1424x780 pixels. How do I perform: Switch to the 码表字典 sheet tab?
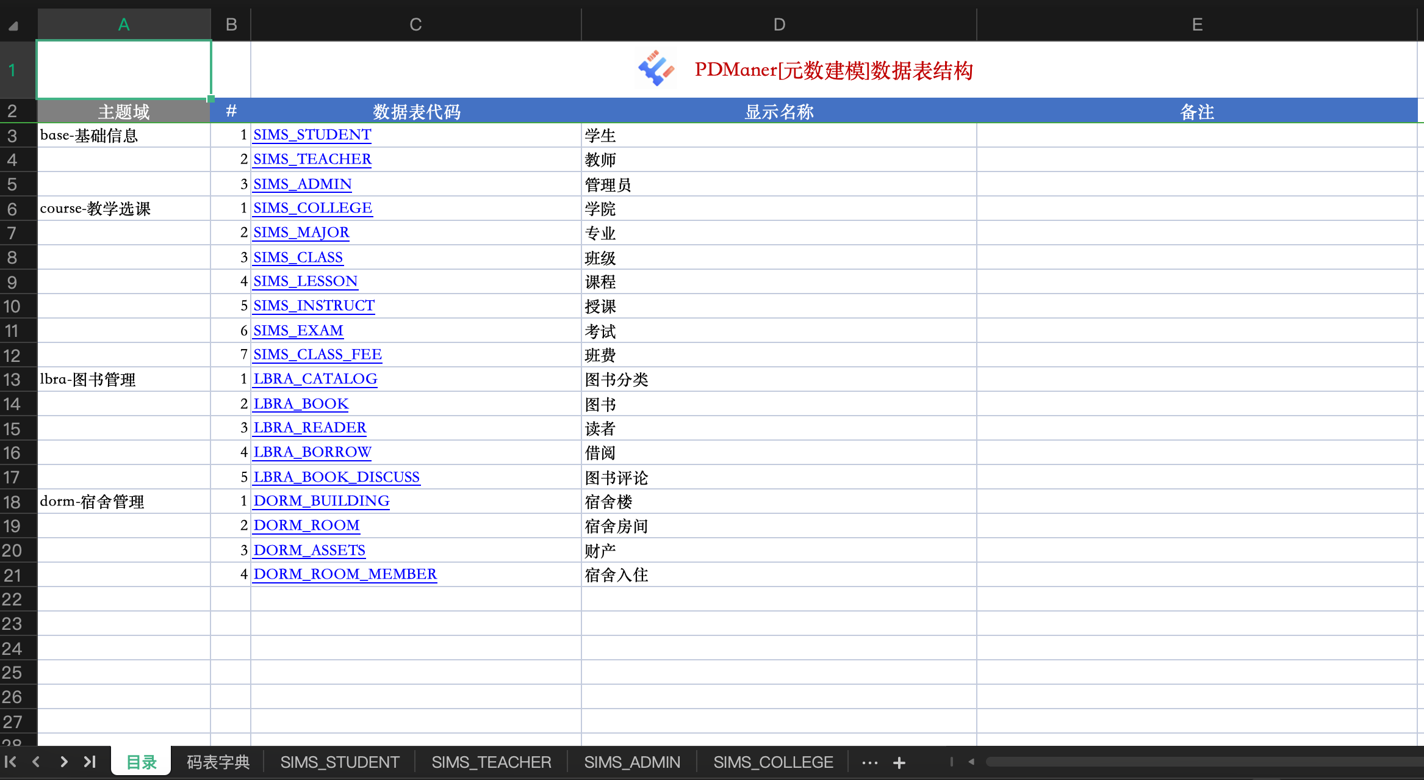click(218, 762)
